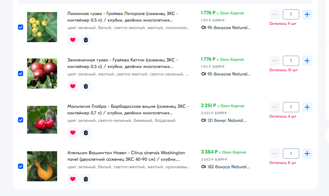Toggle the Мальпигия Глабра selection checkbox
Screen dimensions: 329x196
[x=21, y=120]
